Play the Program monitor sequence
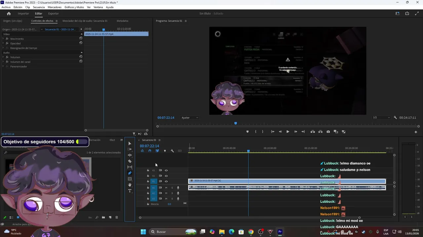This screenshot has width=423, height=237. coord(288,132)
